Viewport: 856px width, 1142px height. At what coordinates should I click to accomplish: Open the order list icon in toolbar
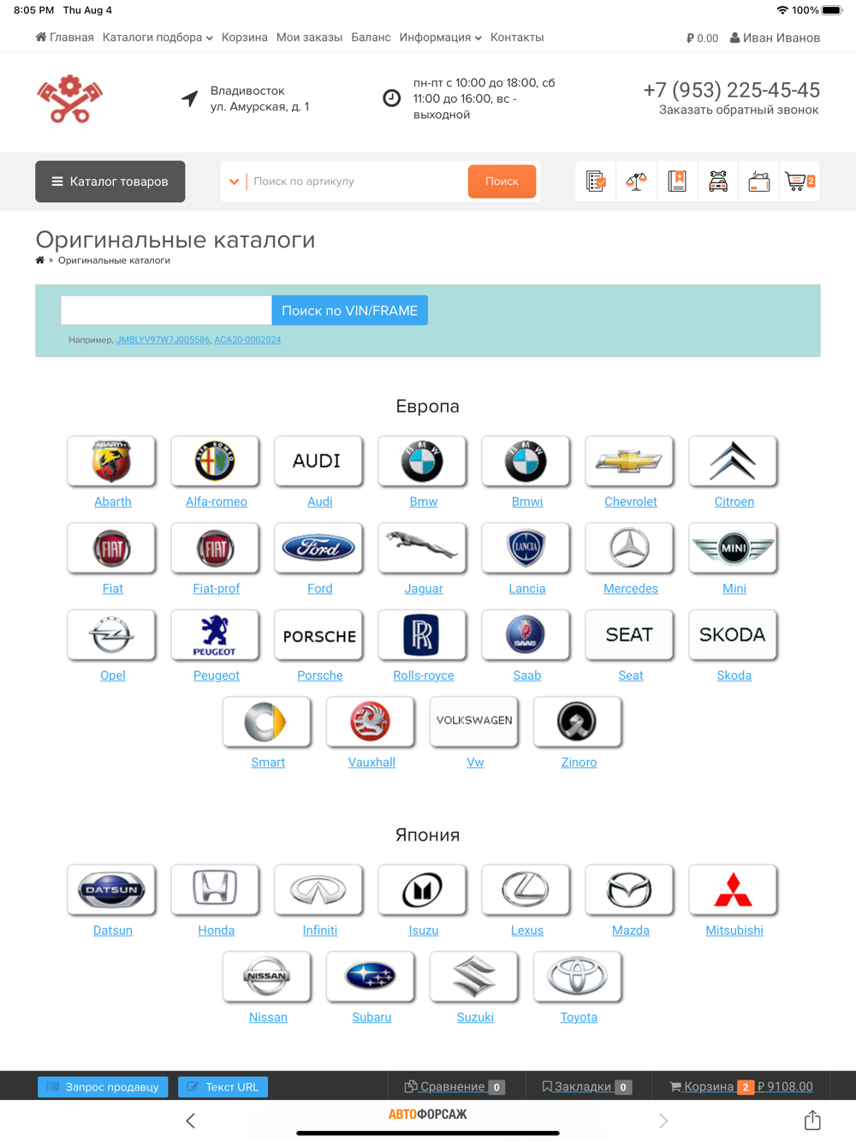(596, 181)
